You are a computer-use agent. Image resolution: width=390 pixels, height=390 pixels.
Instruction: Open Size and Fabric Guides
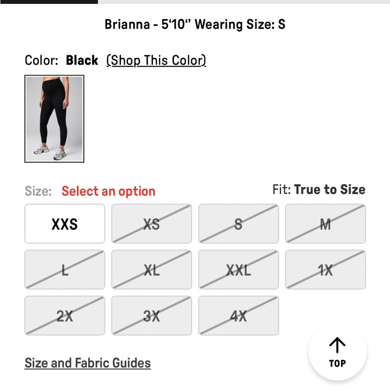point(87,363)
